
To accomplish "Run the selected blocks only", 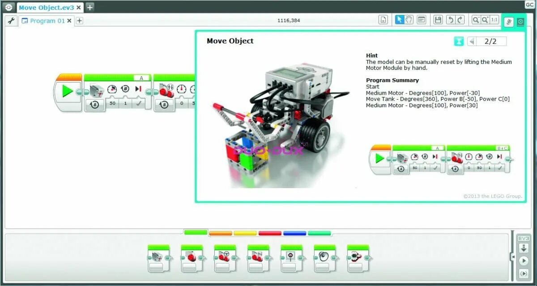I will [523, 273].
